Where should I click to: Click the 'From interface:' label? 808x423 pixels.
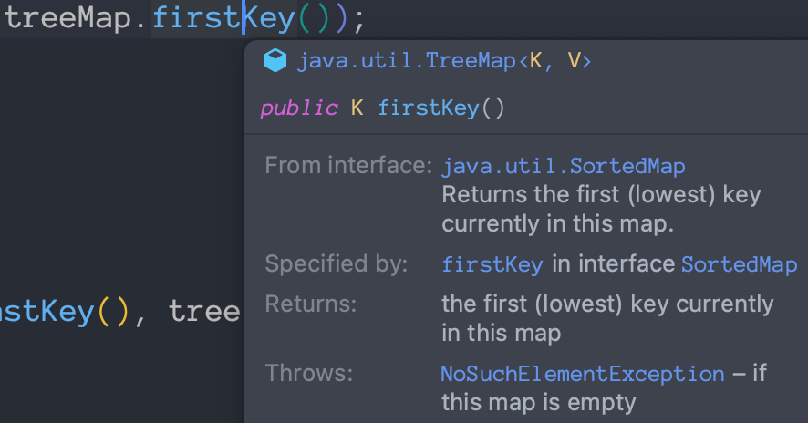click(348, 165)
